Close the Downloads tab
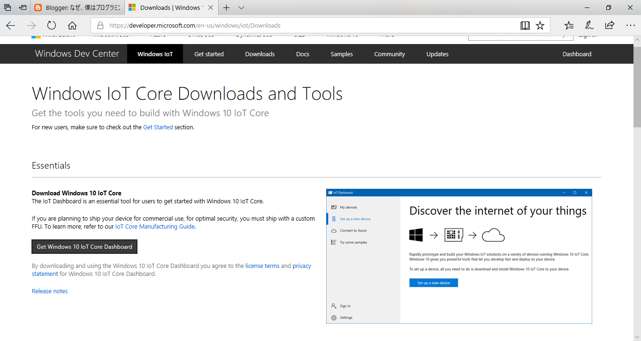The width and height of the screenshot is (641, 341). click(x=211, y=7)
